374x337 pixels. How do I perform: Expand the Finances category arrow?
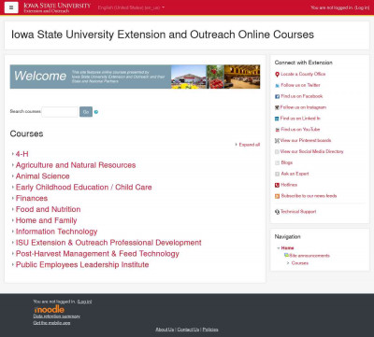[13, 198]
